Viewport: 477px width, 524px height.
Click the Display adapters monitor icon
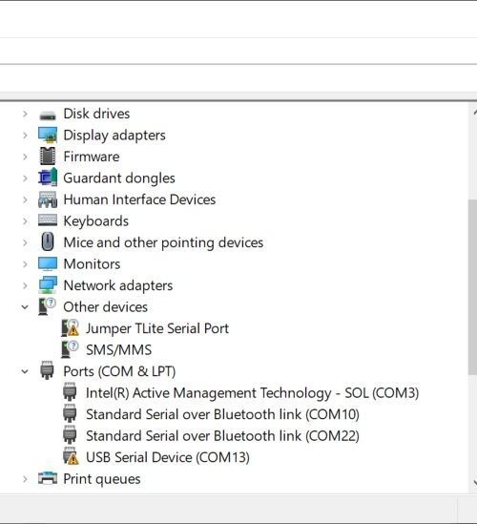point(48,135)
